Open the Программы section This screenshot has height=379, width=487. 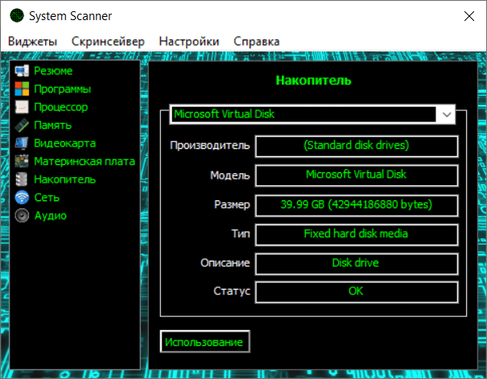63,89
